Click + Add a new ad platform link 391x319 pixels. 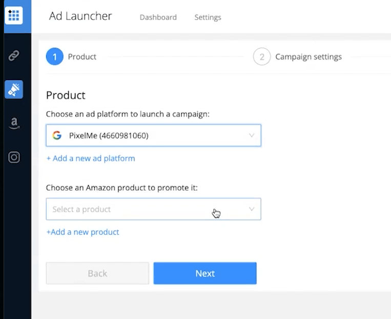[x=91, y=158]
